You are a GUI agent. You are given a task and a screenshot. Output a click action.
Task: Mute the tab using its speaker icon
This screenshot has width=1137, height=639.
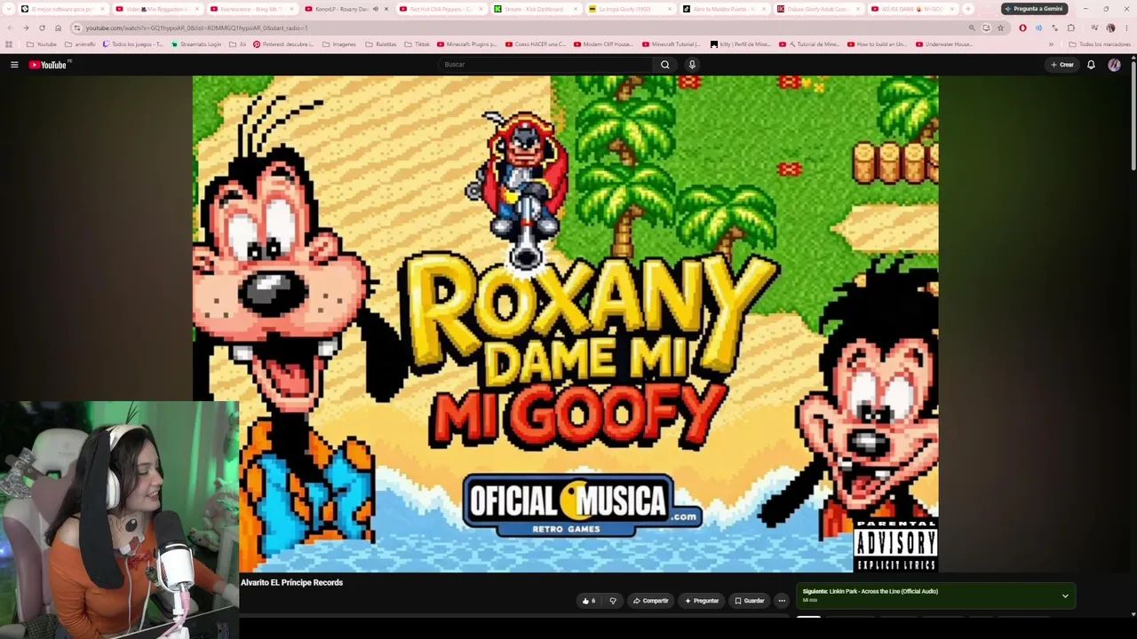click(376, 9)
